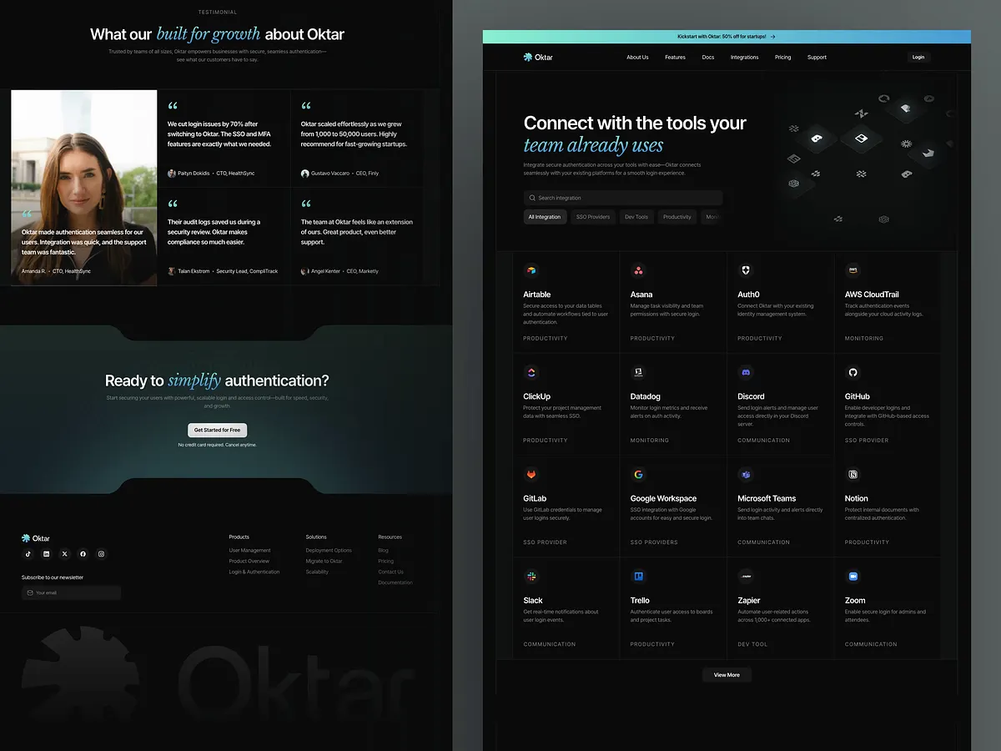Select the Slack integration icon
The image size is (1001, 751).
pyautogui.click(x=532, y=576)
